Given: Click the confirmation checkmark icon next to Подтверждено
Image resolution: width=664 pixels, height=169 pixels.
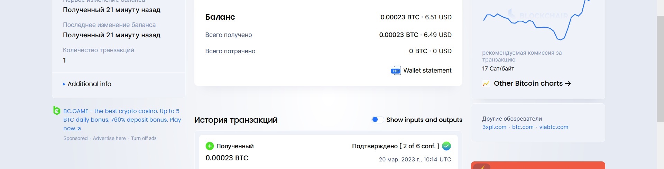Looking at the screenshot, I should pyautogui.click(x=446, y=146).
